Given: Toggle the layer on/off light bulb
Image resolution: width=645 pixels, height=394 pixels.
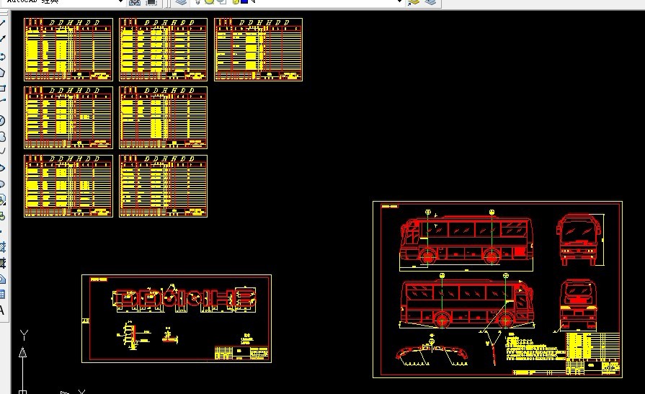Looking at the screenshot, I should point(197,1).
